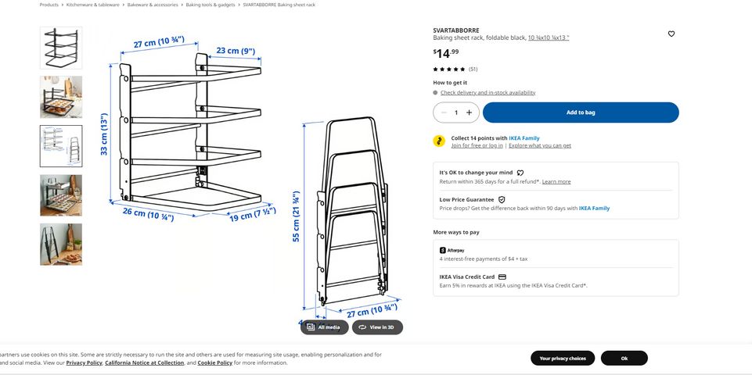The height and width of the screenshot is (375, 752).
Task: Click the five-star rating row
Action: pyautogui.click(x=455, y=69)
